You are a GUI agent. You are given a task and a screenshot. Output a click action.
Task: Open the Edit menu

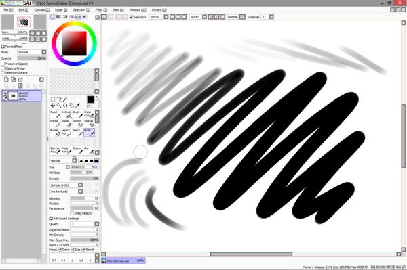coord(23,10)
